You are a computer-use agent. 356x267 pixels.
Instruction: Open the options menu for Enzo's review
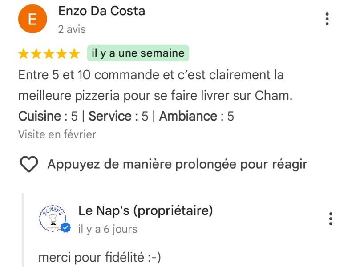[x=327, y=19]
